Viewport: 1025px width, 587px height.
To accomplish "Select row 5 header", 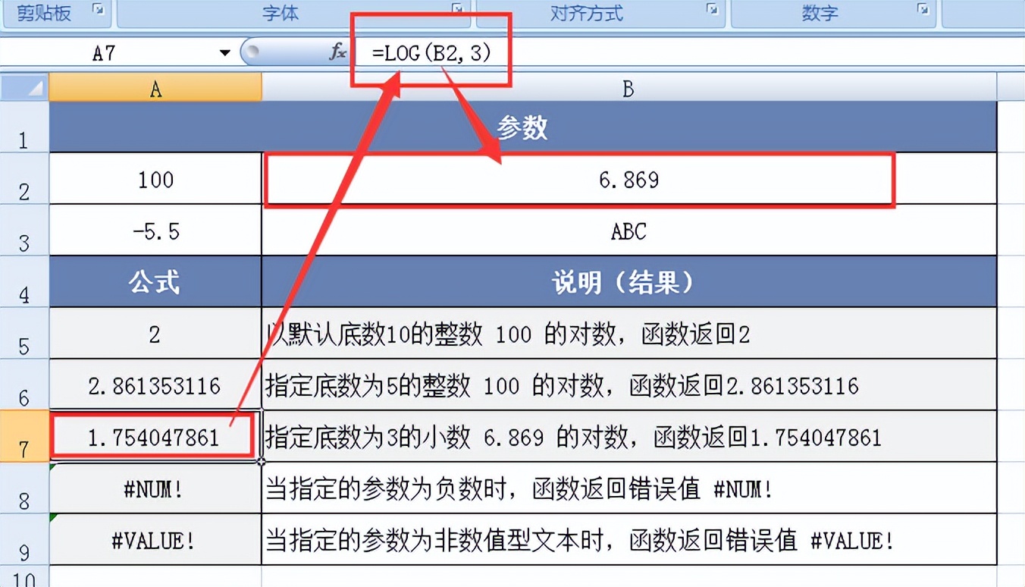I will pos(24,334).
